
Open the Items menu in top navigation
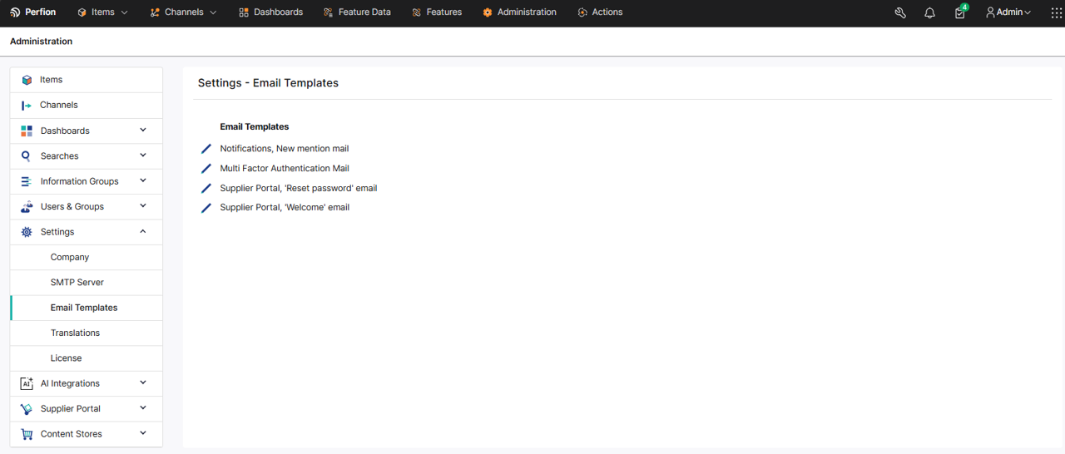click(x=102, y=12)
